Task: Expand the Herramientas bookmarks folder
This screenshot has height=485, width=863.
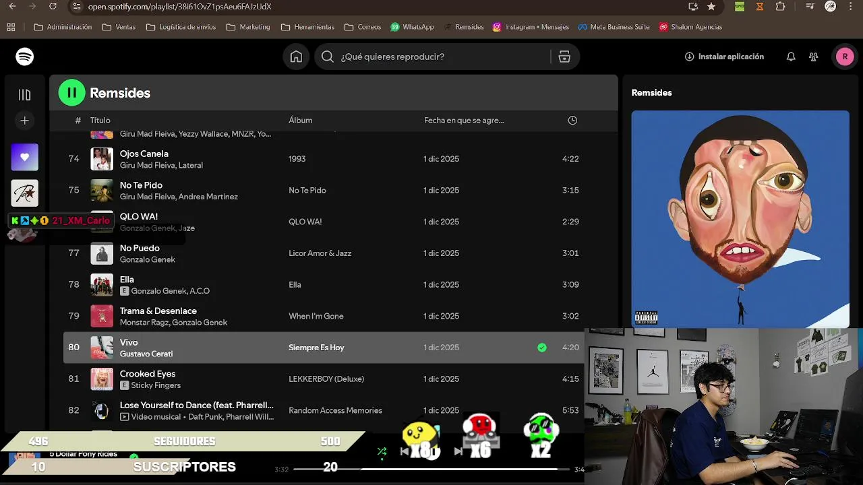Action: tap(307, 27)
